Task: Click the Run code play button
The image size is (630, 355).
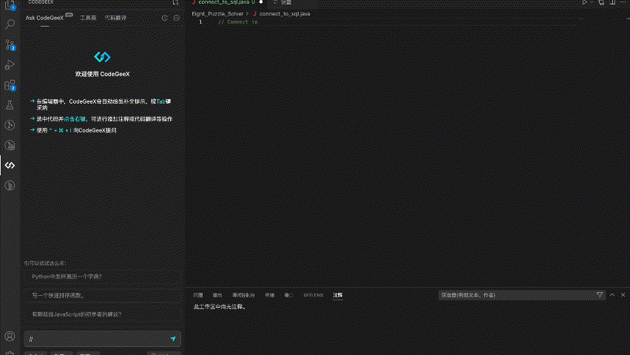Action: click(585, 2)
